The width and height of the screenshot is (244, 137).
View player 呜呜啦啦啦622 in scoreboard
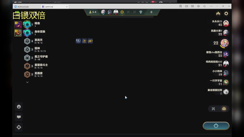(x=217, y=63)
